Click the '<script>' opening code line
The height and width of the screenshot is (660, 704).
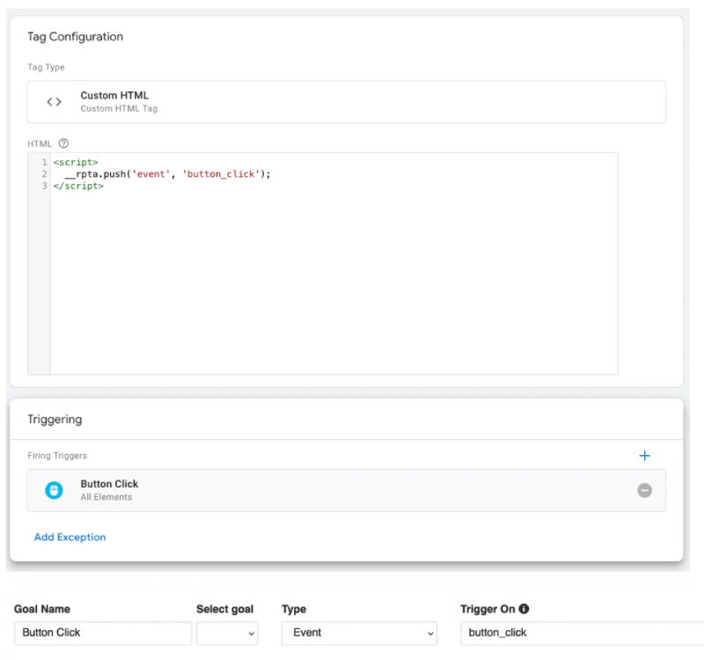(76, 162)
